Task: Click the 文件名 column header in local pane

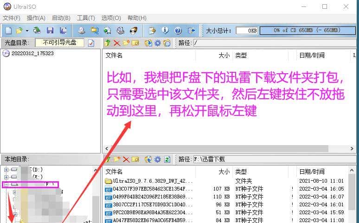Action: tap(149, 172)
